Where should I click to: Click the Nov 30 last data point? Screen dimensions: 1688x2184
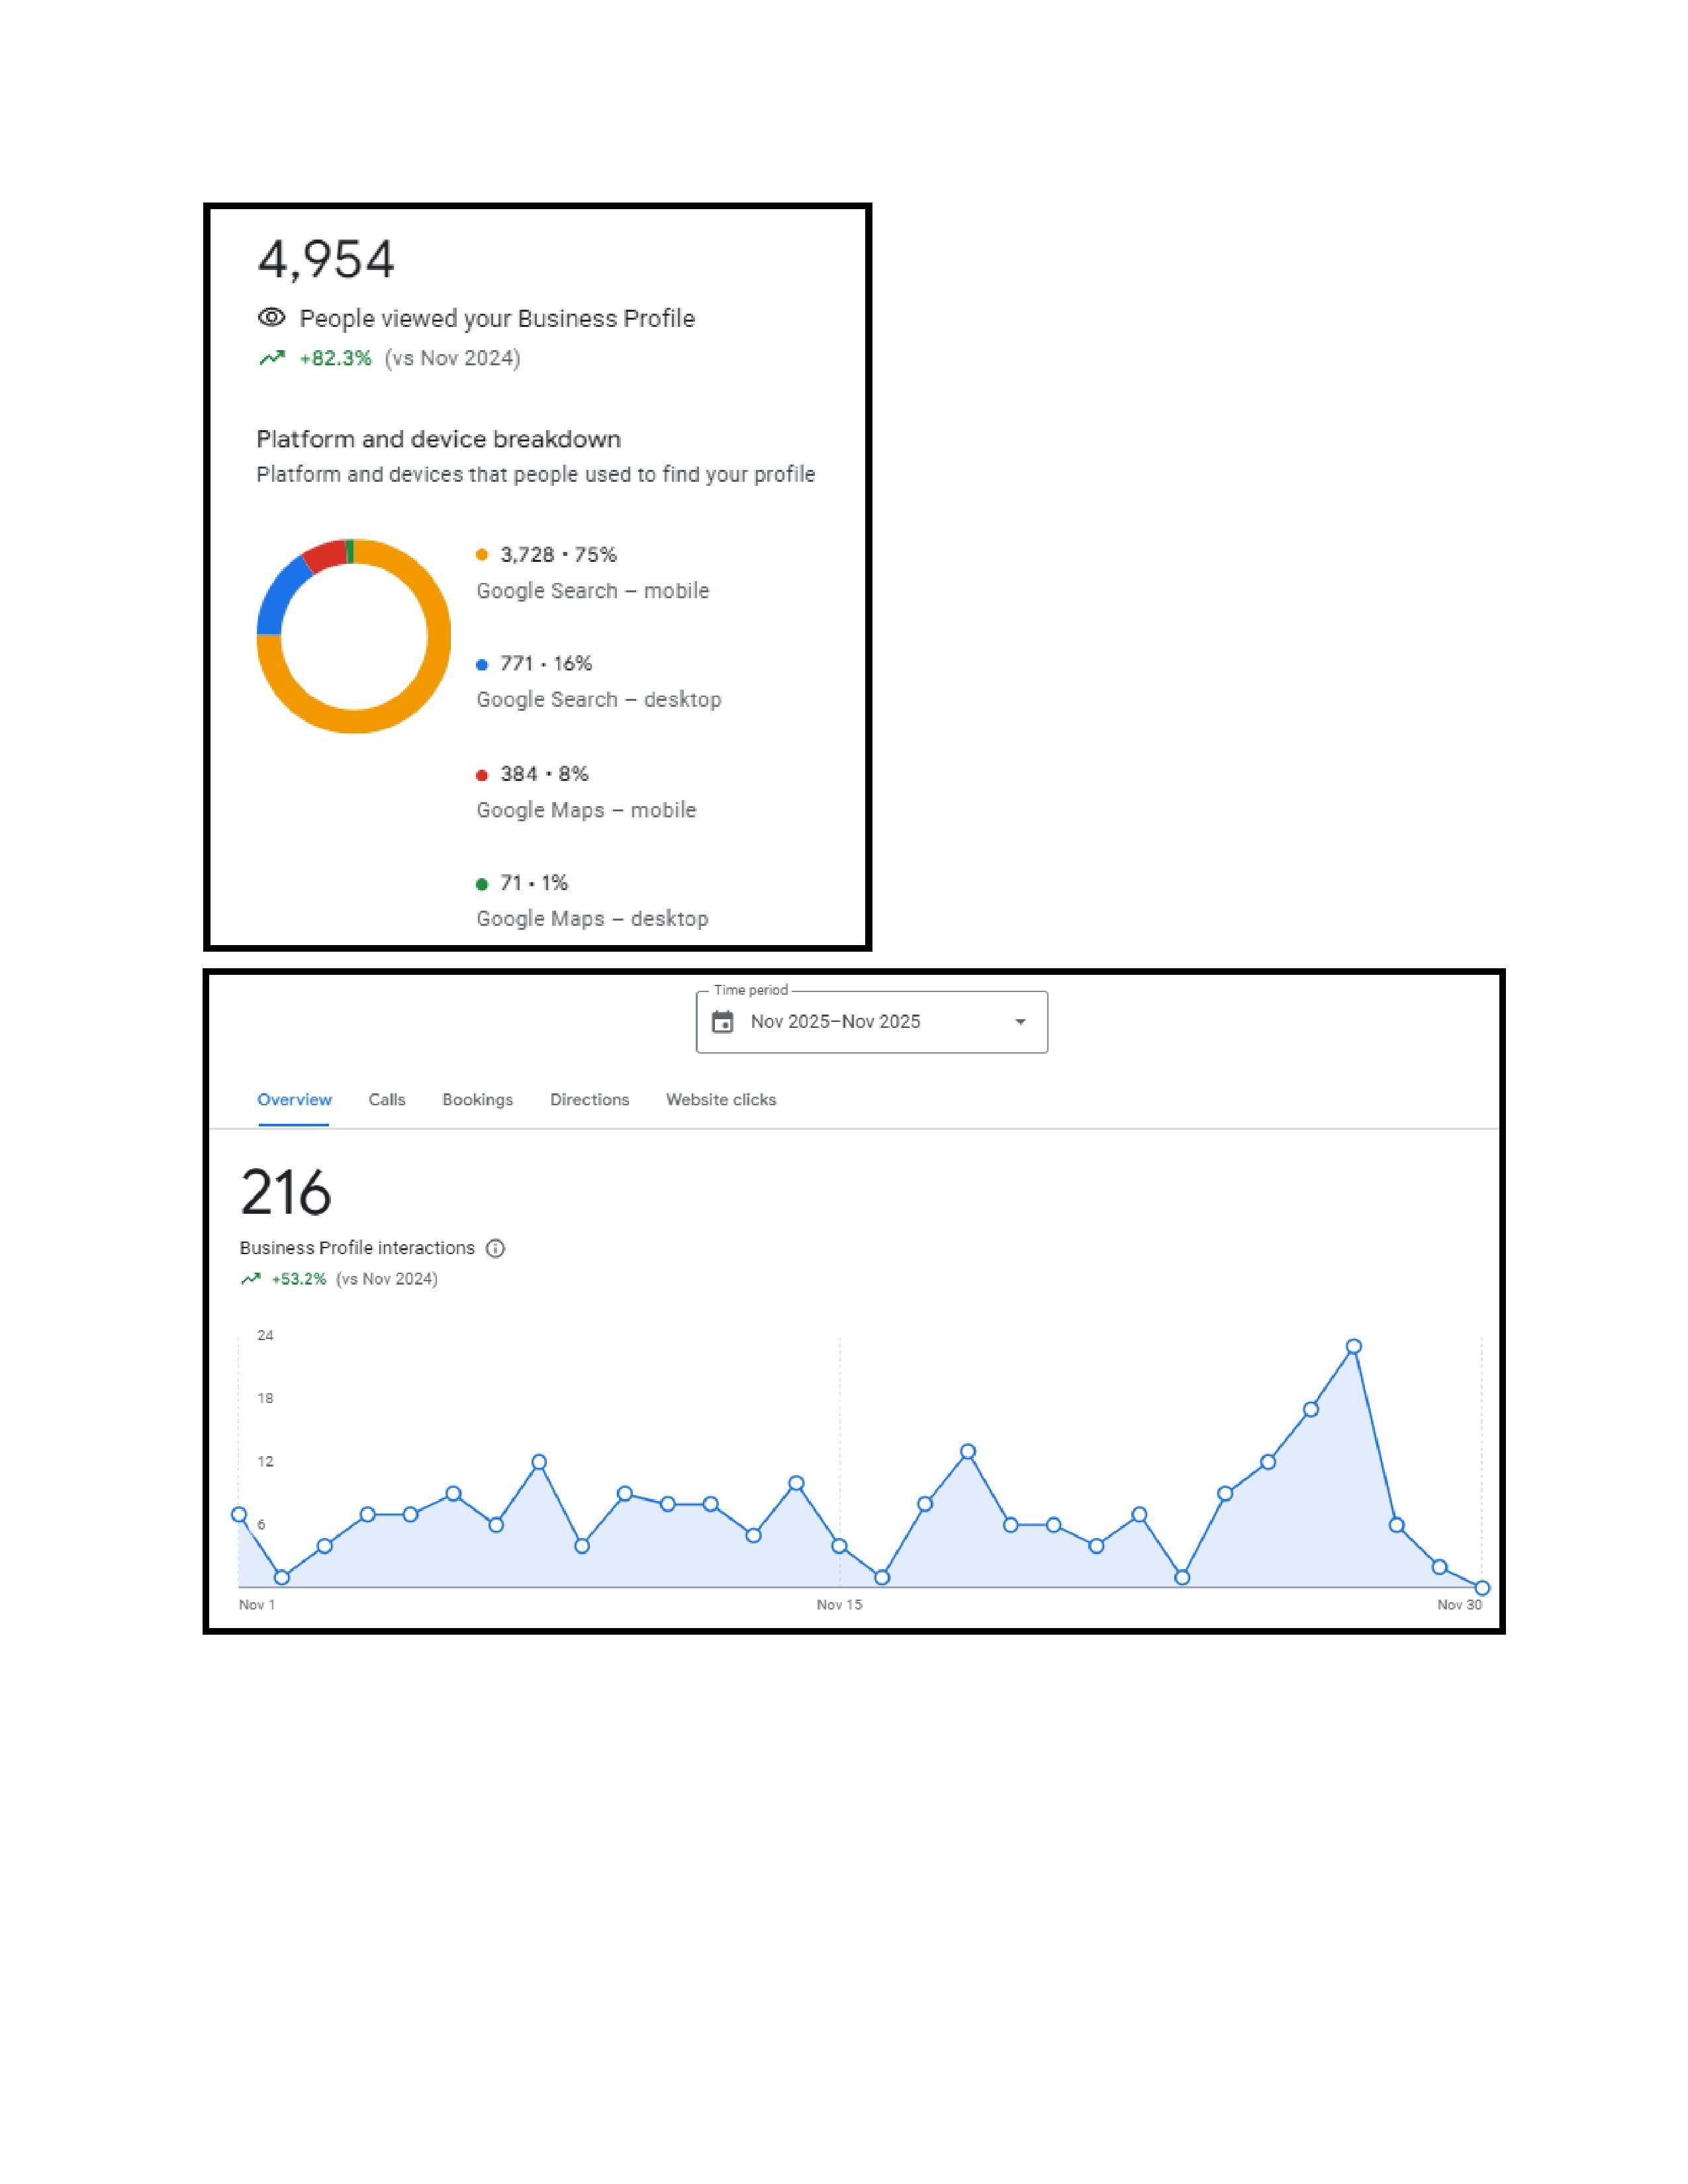click(x=1482, y=1588)
